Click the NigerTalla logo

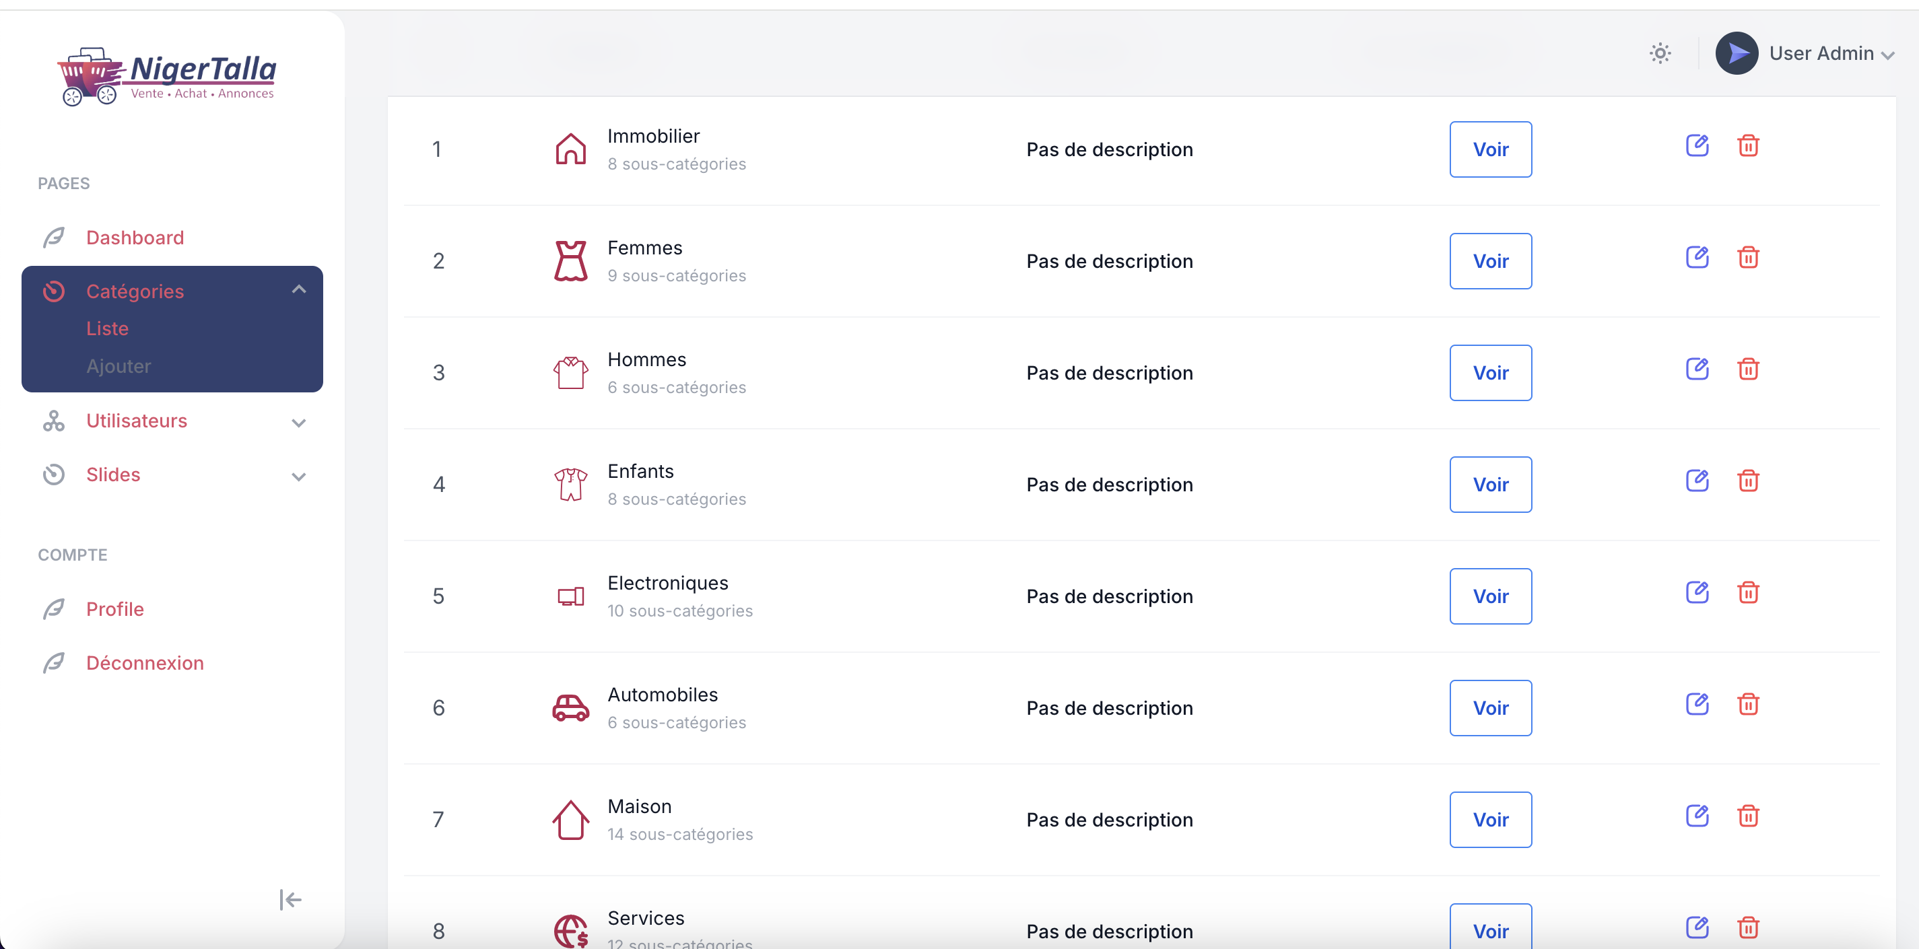pyautogui.click(x=167, y=76)
